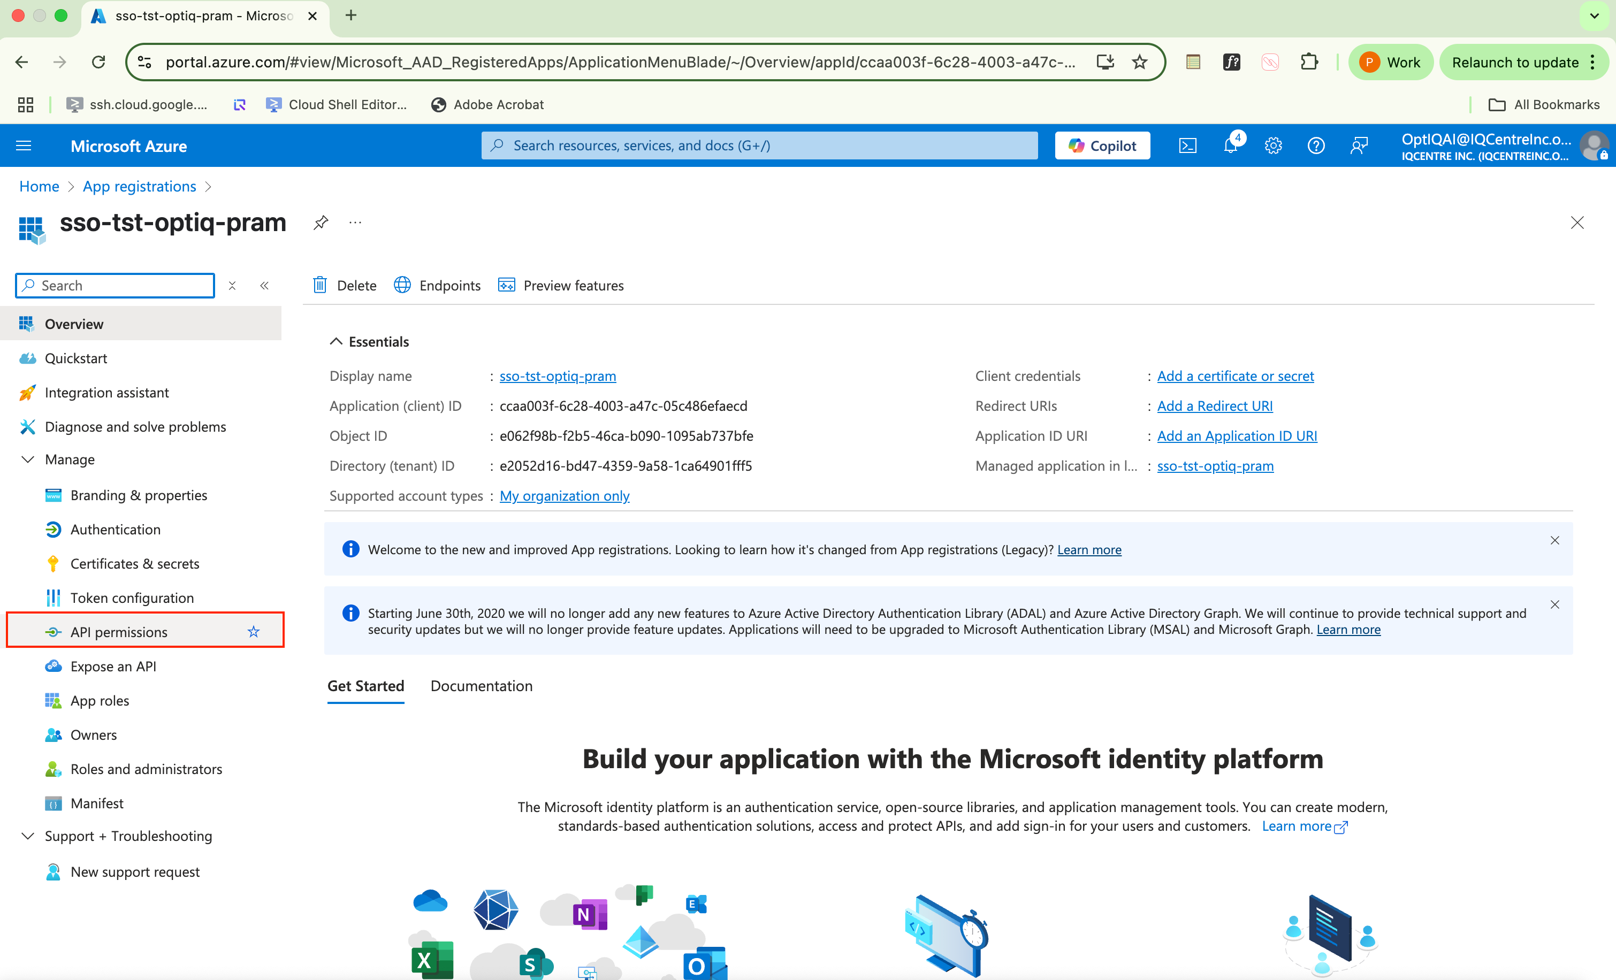Go to App registrations breadcrumb
1616x980 pixels.
139,187
